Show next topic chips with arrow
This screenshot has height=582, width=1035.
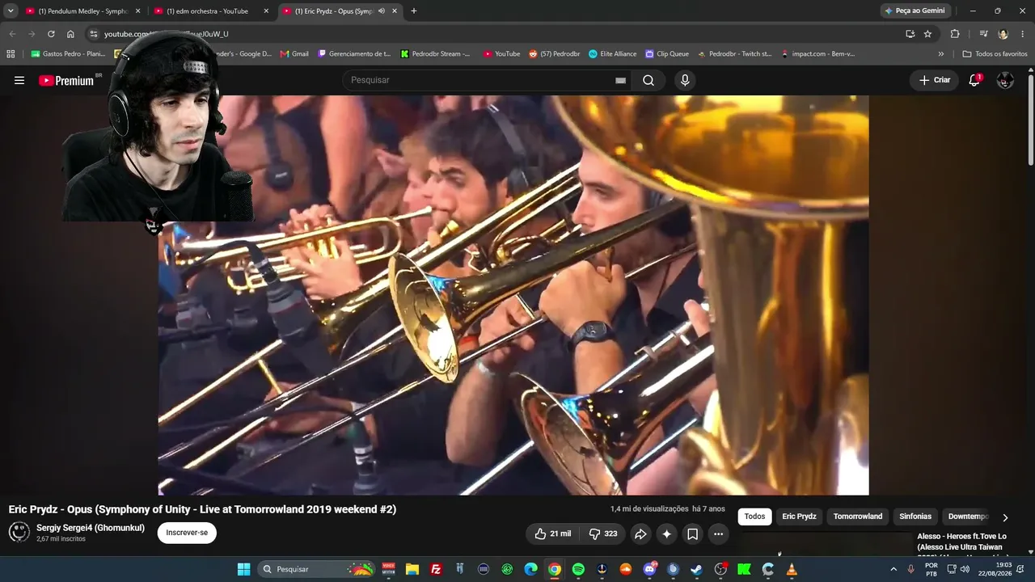[x=1005, y=517]
